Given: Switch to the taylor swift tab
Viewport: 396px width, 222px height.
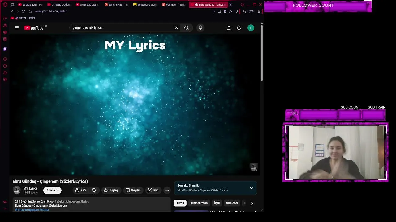Looking at the screenshot, I should (x=116, y=5).
